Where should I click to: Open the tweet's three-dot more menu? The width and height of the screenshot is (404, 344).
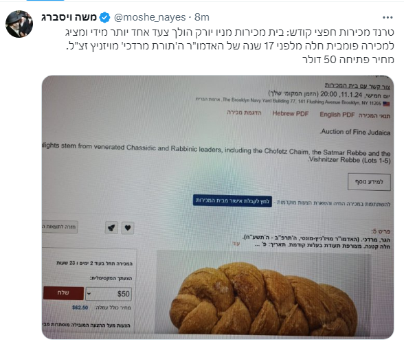pyautogui.click(x=388, y=18)
